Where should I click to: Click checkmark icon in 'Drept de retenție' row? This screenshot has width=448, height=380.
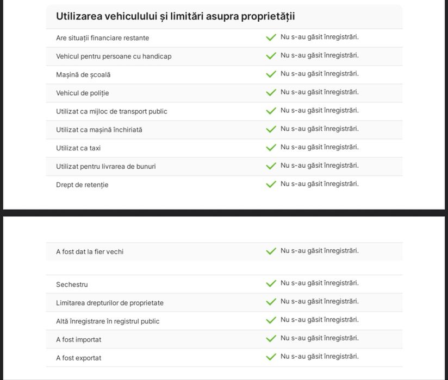click(x=271, y=185)
